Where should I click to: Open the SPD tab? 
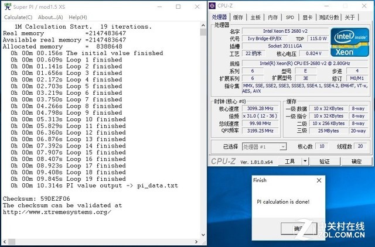[x=289, y=18]
